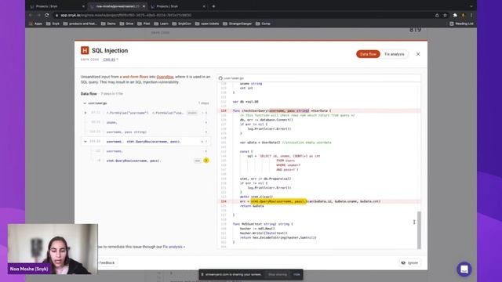Click the Ignore button with eye icon
Image resolution: width=502 pixels, height=282 pixels.
409,263
